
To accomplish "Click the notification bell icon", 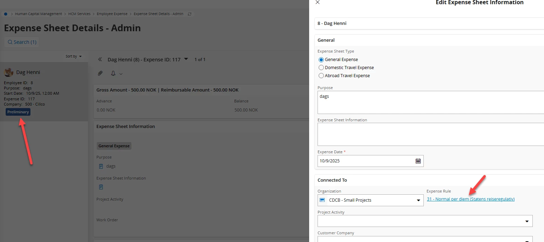I will [x=113, y=73].
